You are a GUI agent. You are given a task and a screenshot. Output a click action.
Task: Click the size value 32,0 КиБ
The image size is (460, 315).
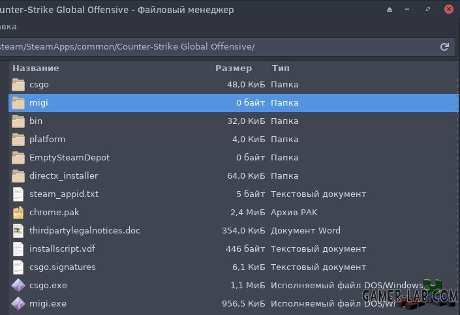[246, 121]
